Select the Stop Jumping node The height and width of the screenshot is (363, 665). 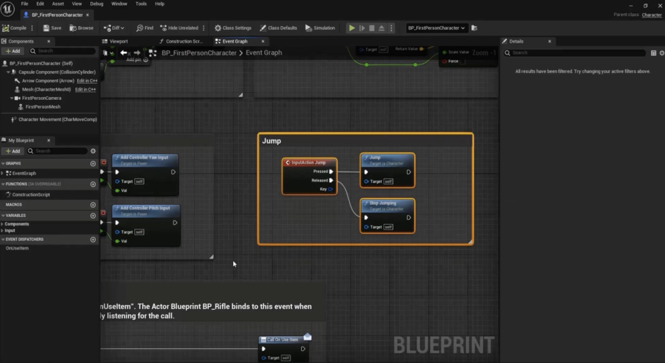tap(387, 216)
